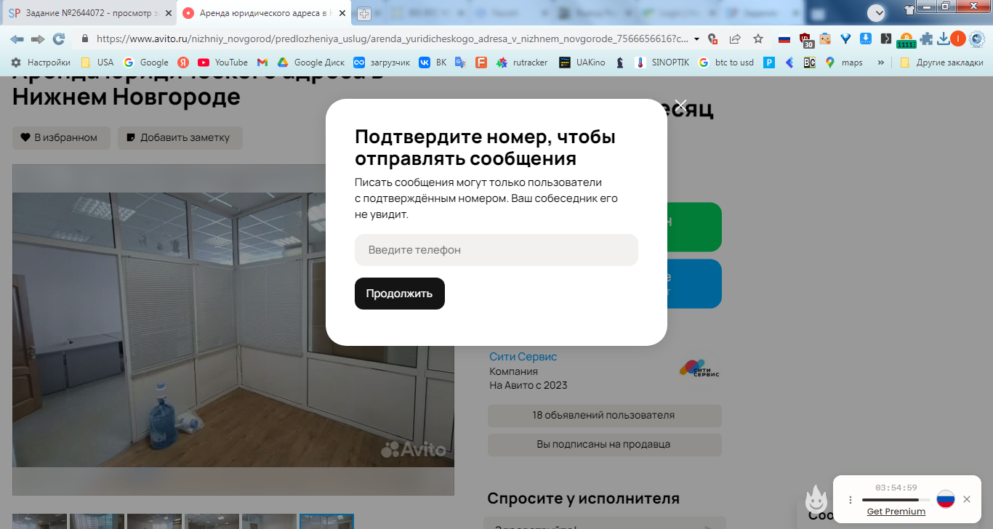Screen dimensions: 993x529
Task: Click the chess knight bookmark icon
Action: click(x=620, y=62)
